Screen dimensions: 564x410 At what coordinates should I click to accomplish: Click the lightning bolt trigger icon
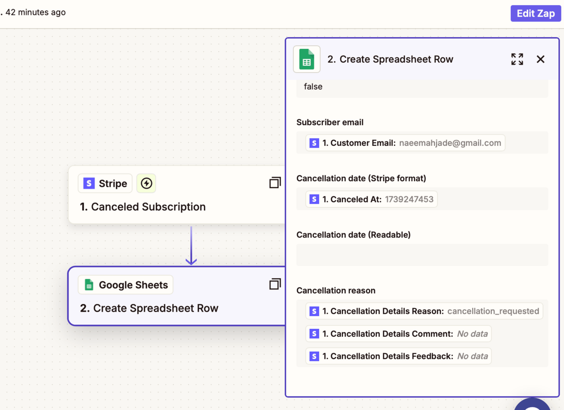coord(146,183)
